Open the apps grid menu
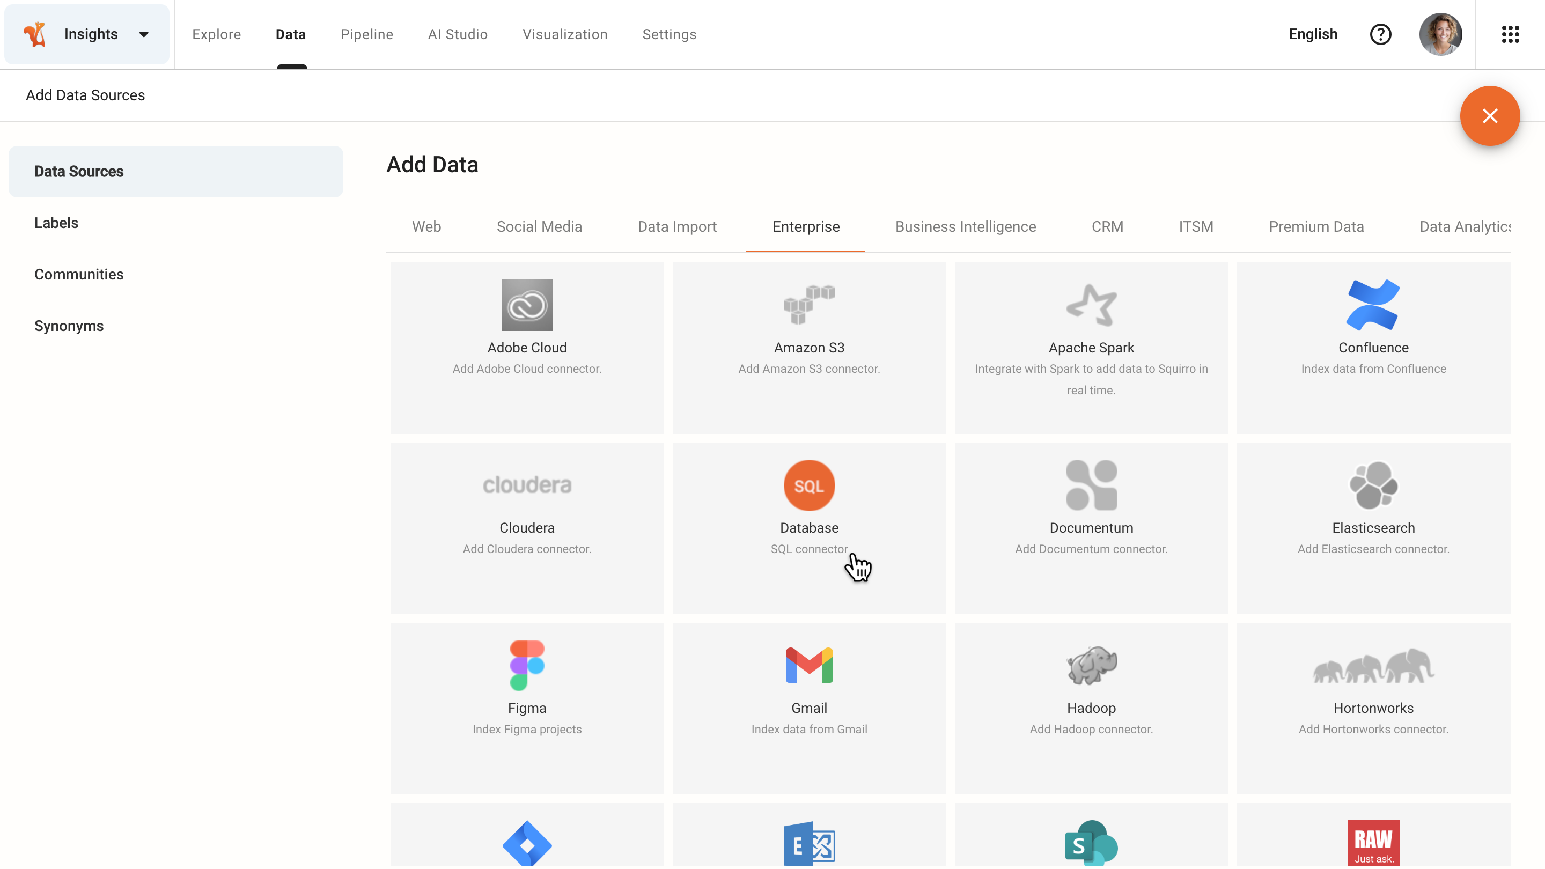1545x869 pixels. coord(1510,34)
